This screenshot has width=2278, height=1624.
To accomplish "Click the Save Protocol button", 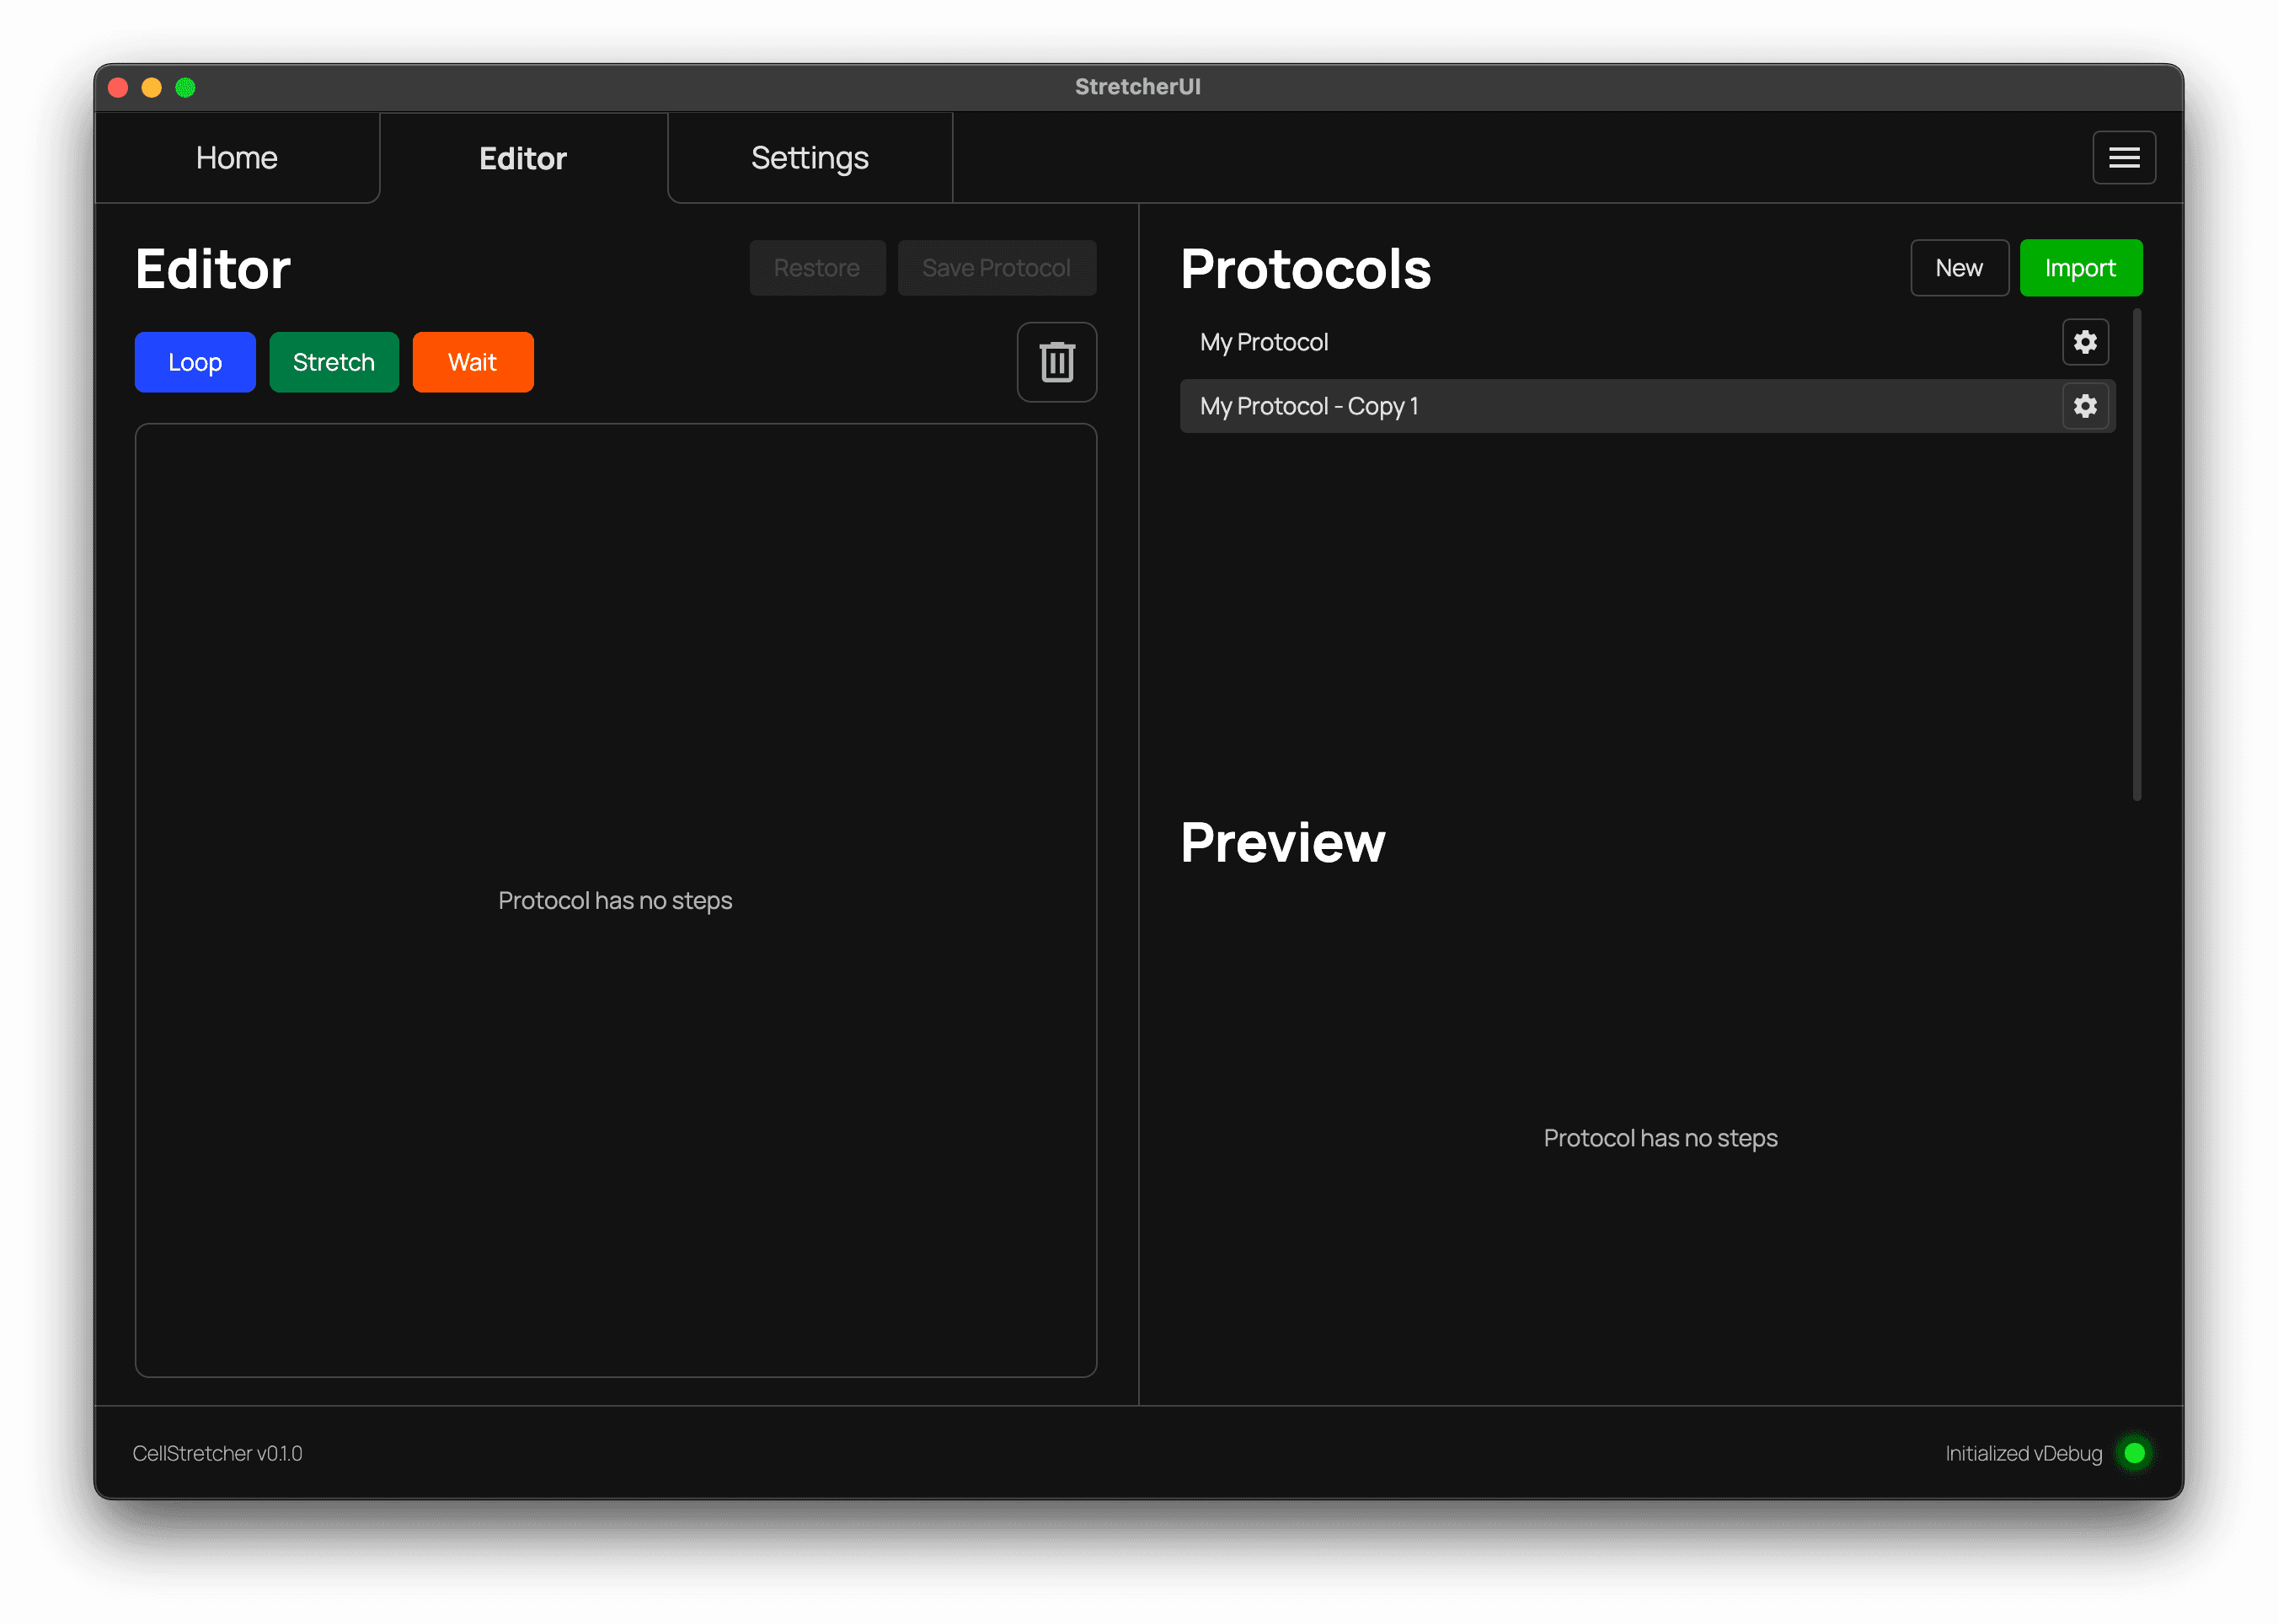I will tap(997, 268).
